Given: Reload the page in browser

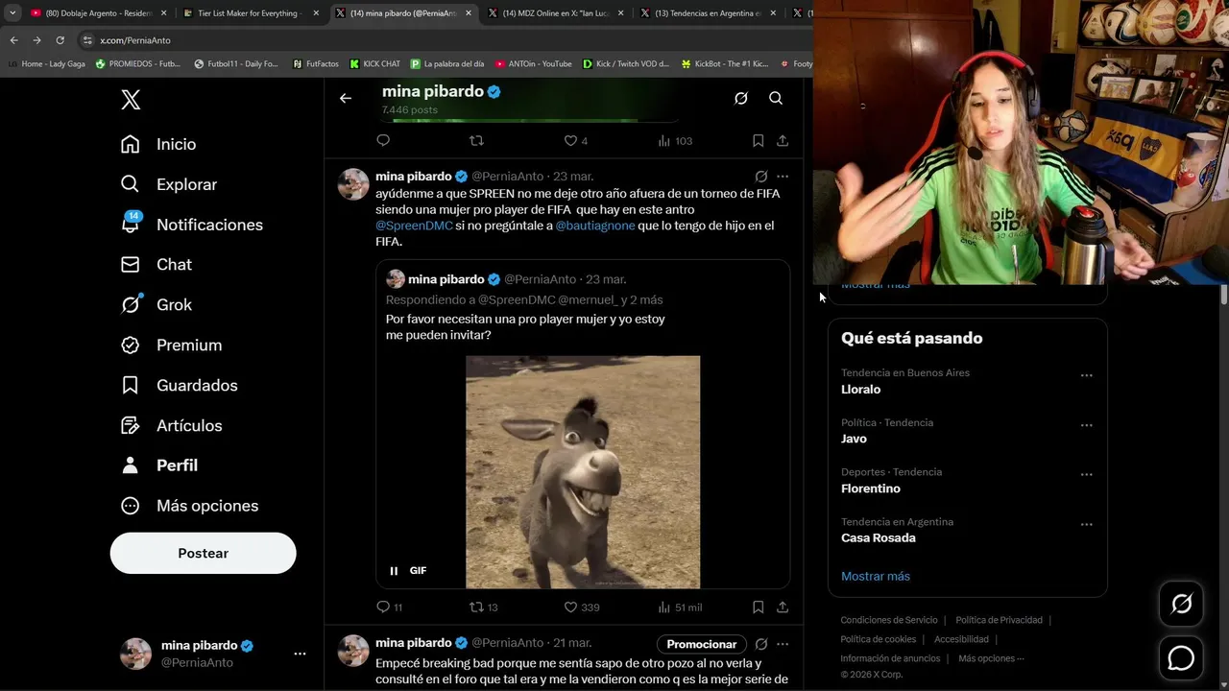Looking at the screenshot, I should click(60, 40).
